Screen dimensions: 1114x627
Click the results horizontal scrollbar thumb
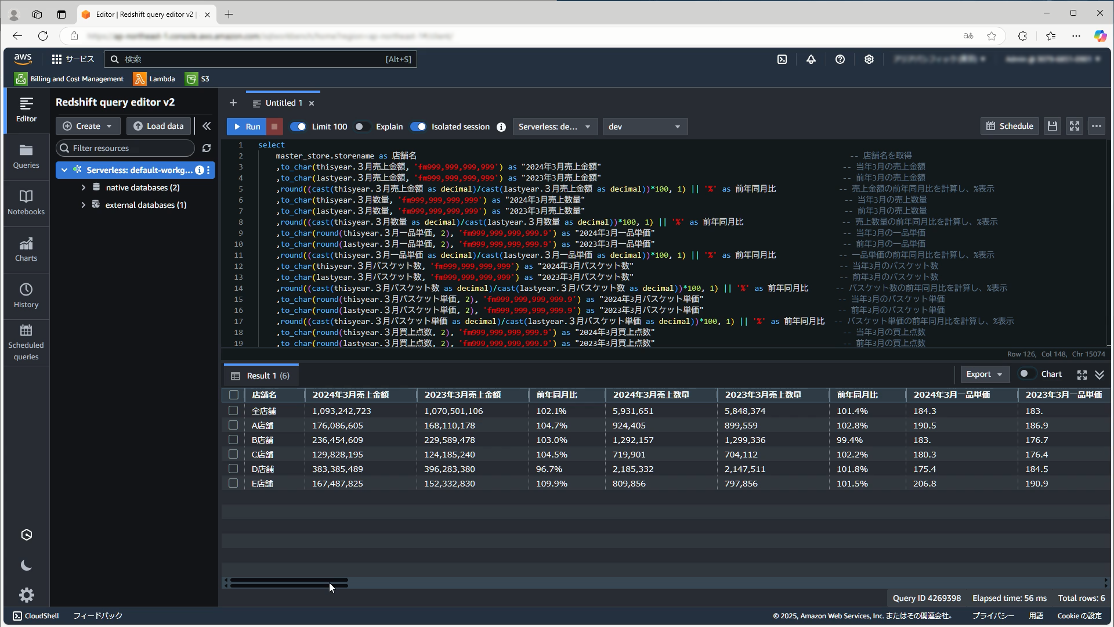point(289,583)
